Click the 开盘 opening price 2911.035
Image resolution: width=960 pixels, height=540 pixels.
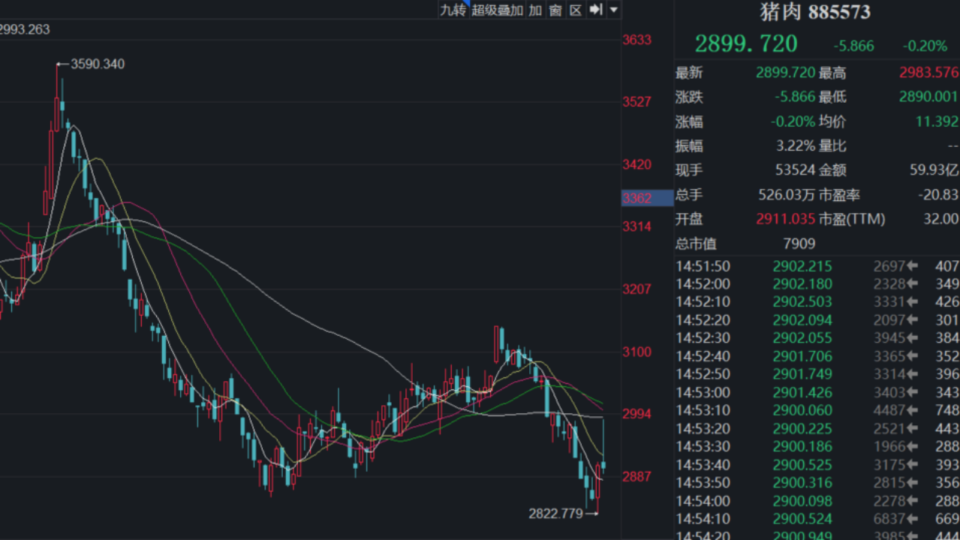tap(785, 219)
